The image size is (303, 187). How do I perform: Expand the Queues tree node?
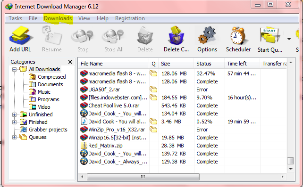(x=14, y=137)
